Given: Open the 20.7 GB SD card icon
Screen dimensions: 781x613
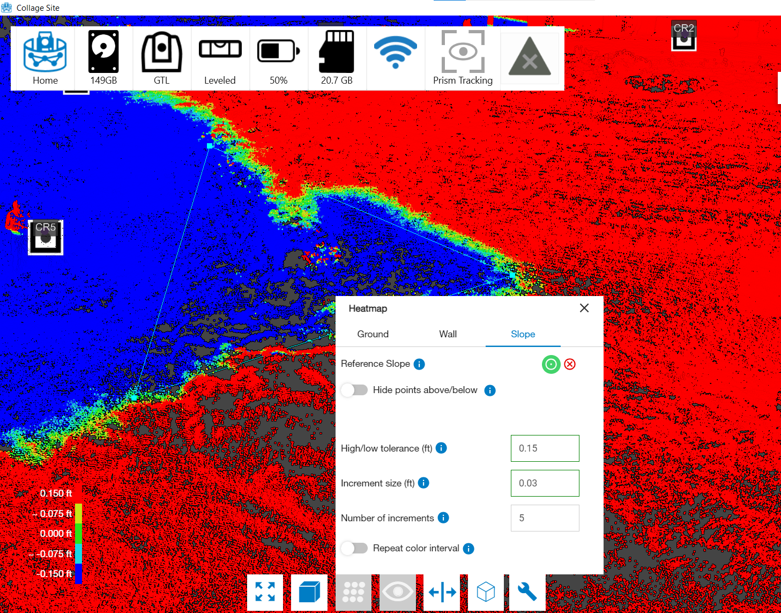Looking at the screenshot, I should (337, 58).
